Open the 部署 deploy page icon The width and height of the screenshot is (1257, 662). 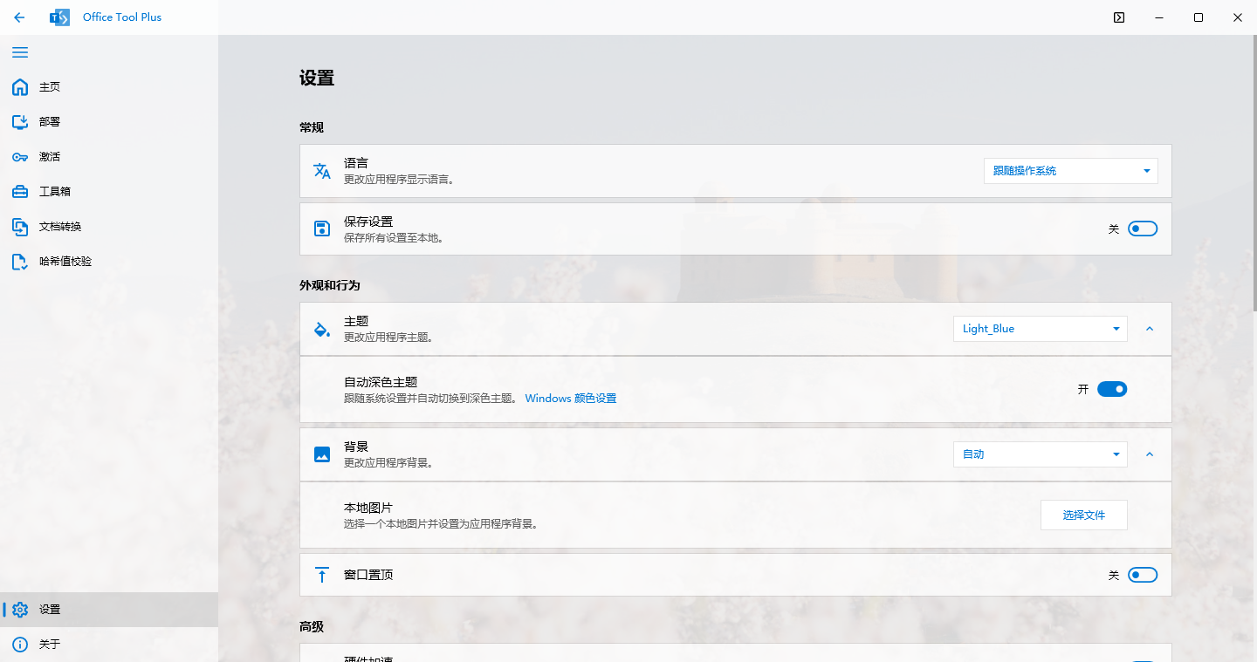click(x=20, y=122)
